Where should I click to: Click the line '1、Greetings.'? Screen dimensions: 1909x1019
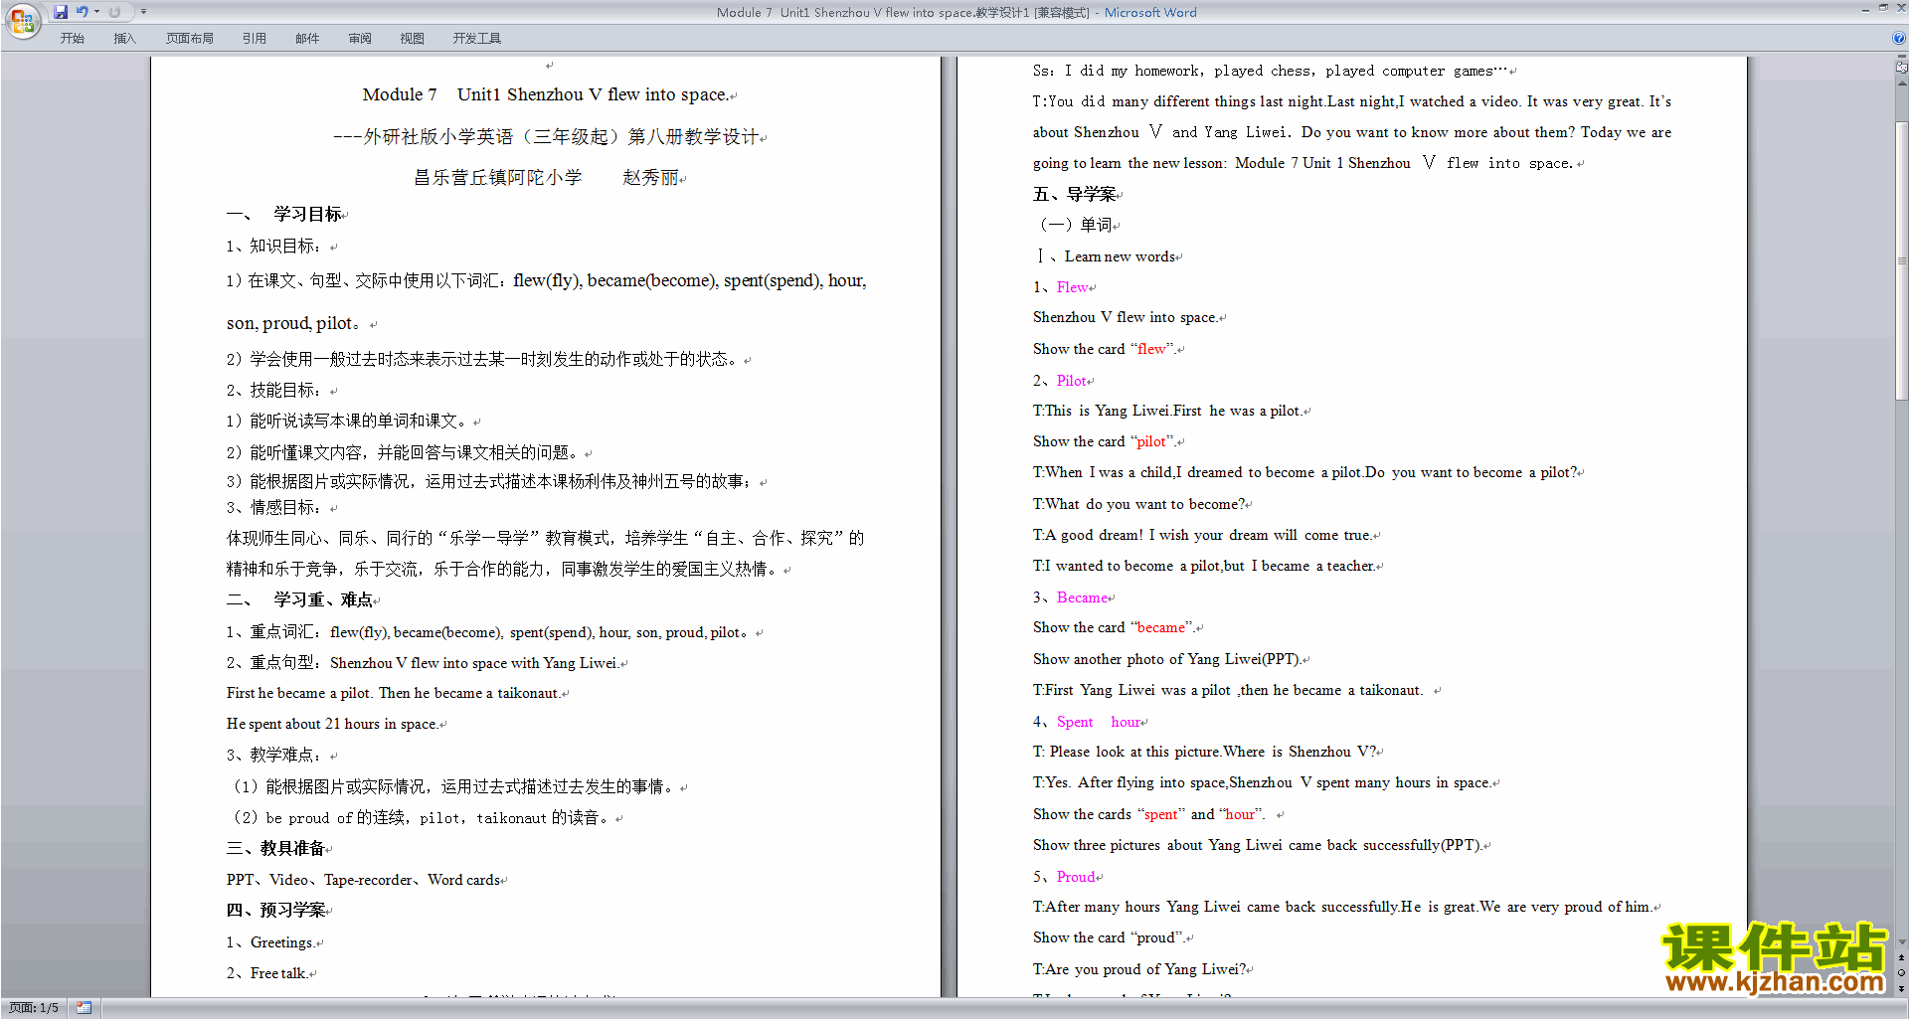pyautogui.click(x=270, y=942)
